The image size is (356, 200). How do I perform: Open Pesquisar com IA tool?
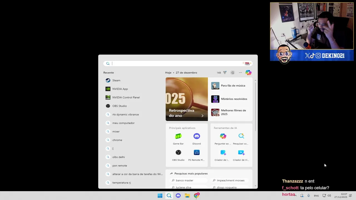(241, 139)
